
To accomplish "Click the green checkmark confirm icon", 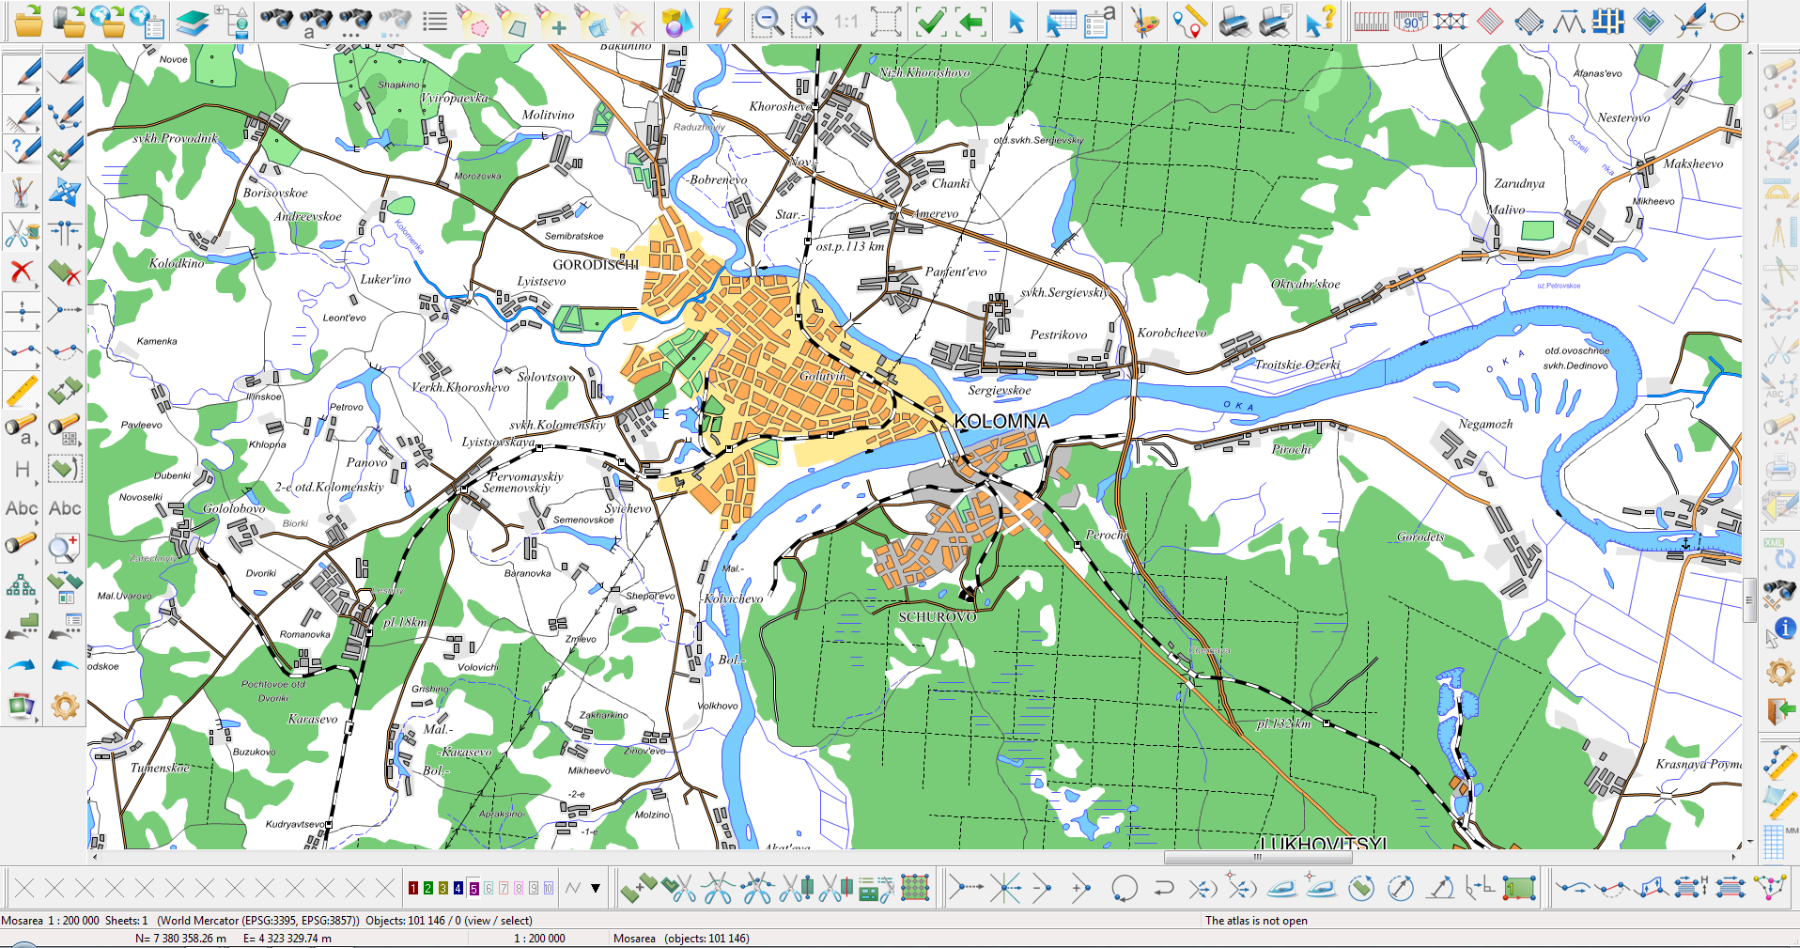I will click(930, 21).
